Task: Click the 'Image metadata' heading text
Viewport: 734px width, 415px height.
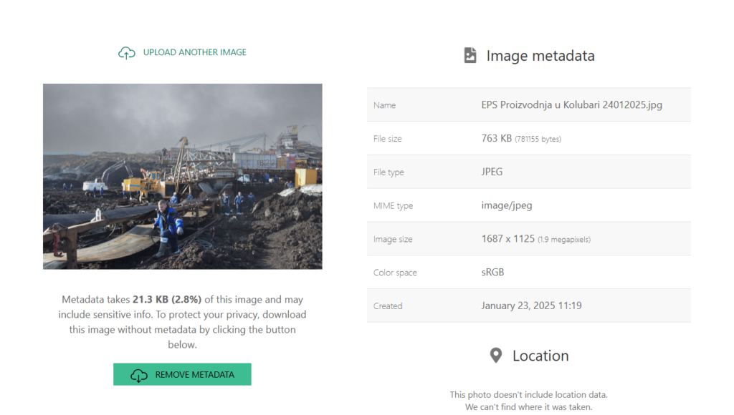Action: coord(540,56)
